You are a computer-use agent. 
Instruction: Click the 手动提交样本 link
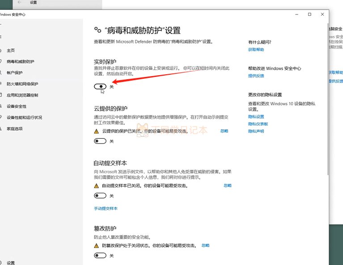pos(106,209)
